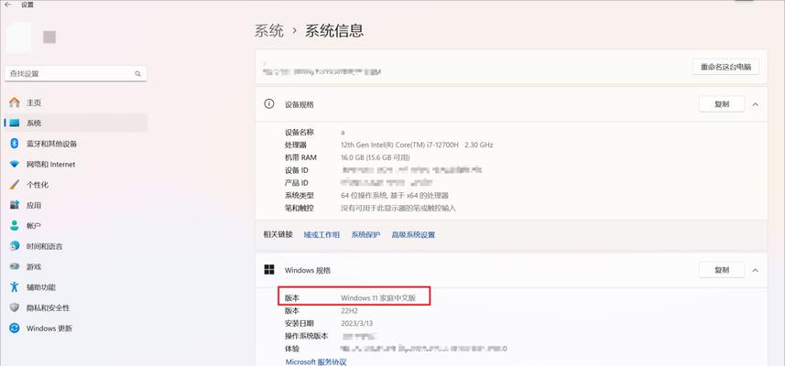Click the network Wi-Fi icon in sidebar
Screen dimensions: 785x366
pos(15,164)
